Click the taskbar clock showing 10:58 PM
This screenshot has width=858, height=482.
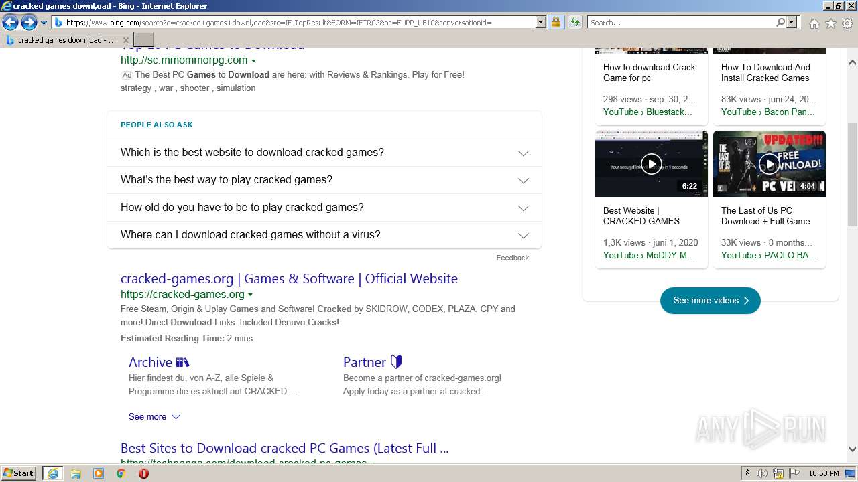pos(824,473)
